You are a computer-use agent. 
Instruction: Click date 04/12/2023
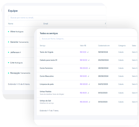103,84
